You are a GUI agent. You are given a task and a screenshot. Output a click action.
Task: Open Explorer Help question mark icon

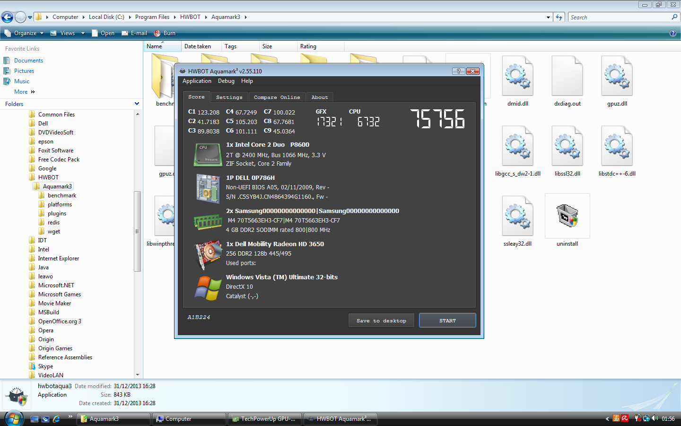click(673, 33)
